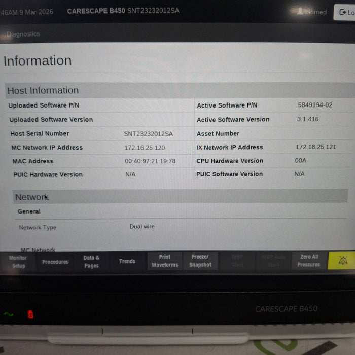
Task: Click the date 9 Mar 2026
Action: (36, 12)
